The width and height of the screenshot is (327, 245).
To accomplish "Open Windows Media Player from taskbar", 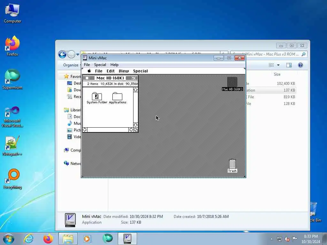I will point(87,239).
